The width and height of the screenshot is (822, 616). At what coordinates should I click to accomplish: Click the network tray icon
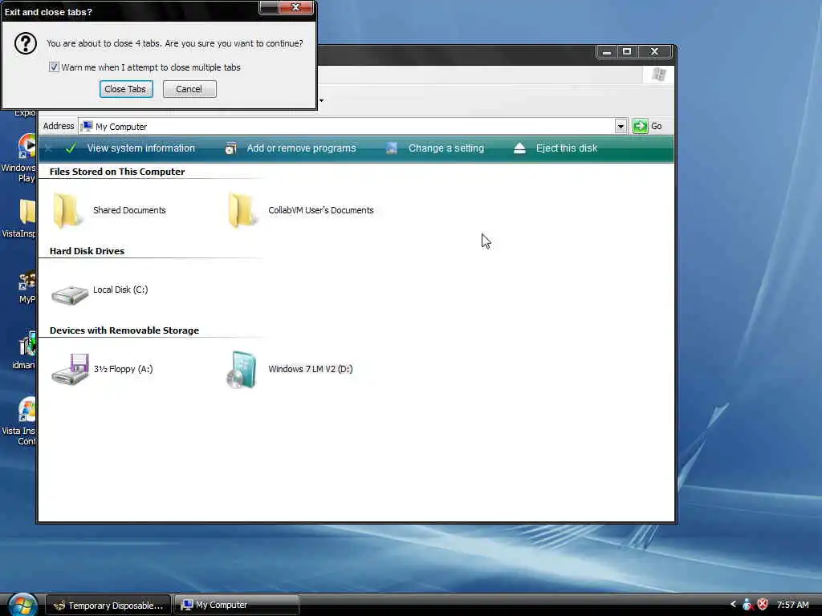pyautogui.click(x=747, y=605)
